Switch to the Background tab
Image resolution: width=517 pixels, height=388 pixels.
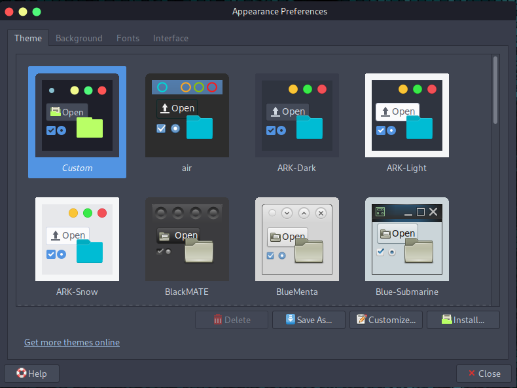(79, 38)
